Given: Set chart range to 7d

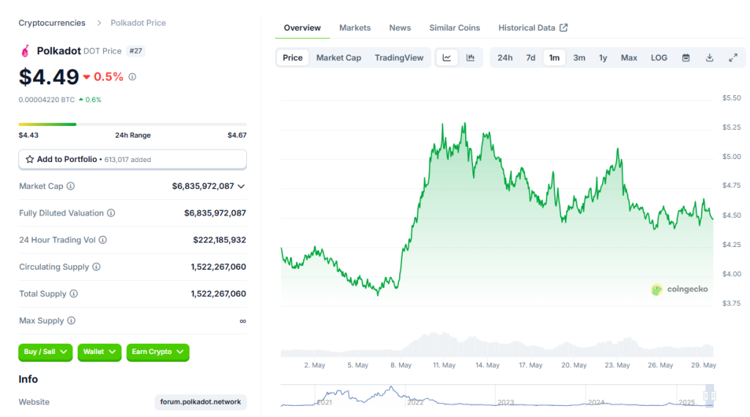Looking at the screenshot, I should click(530, 57).
